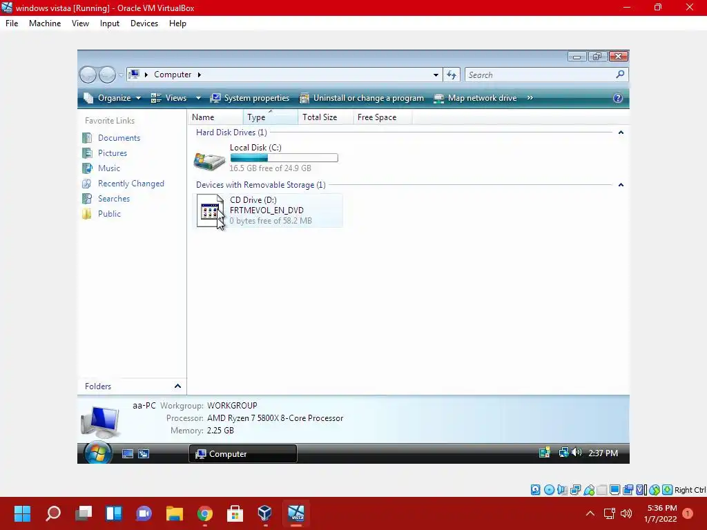707x530 pixels.
Task: Click Uninstall or change a program
Action: point(362,98)
